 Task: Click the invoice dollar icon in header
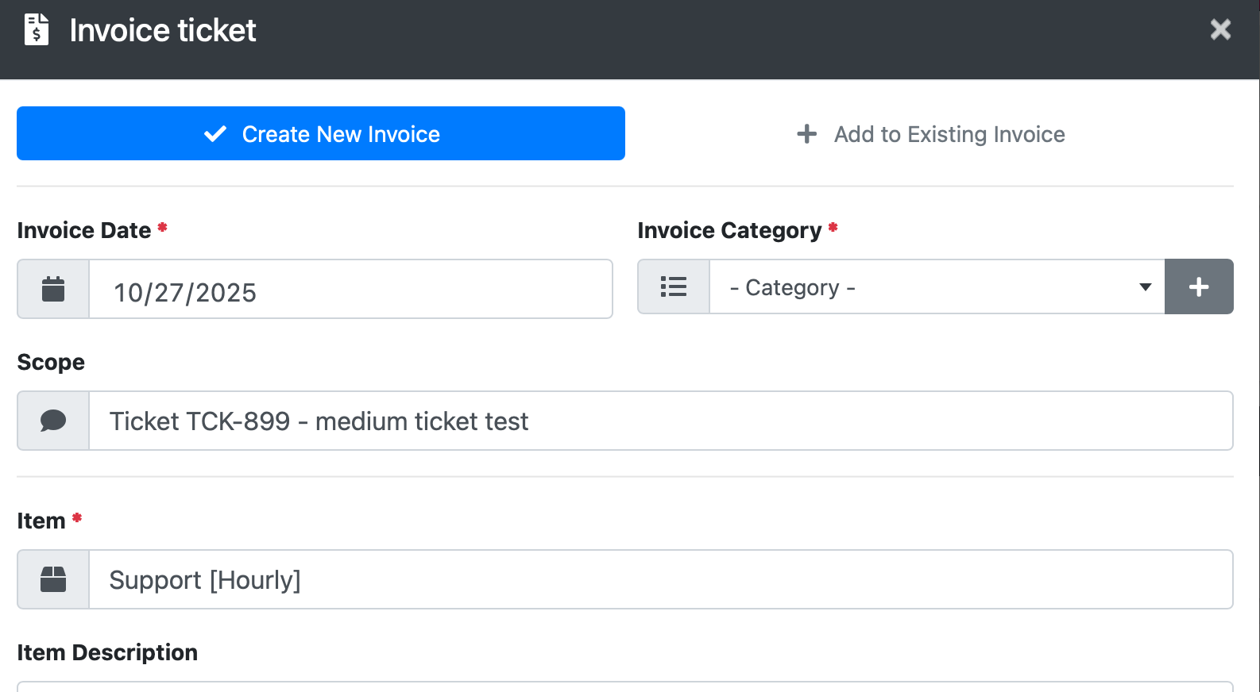[37, 30]
